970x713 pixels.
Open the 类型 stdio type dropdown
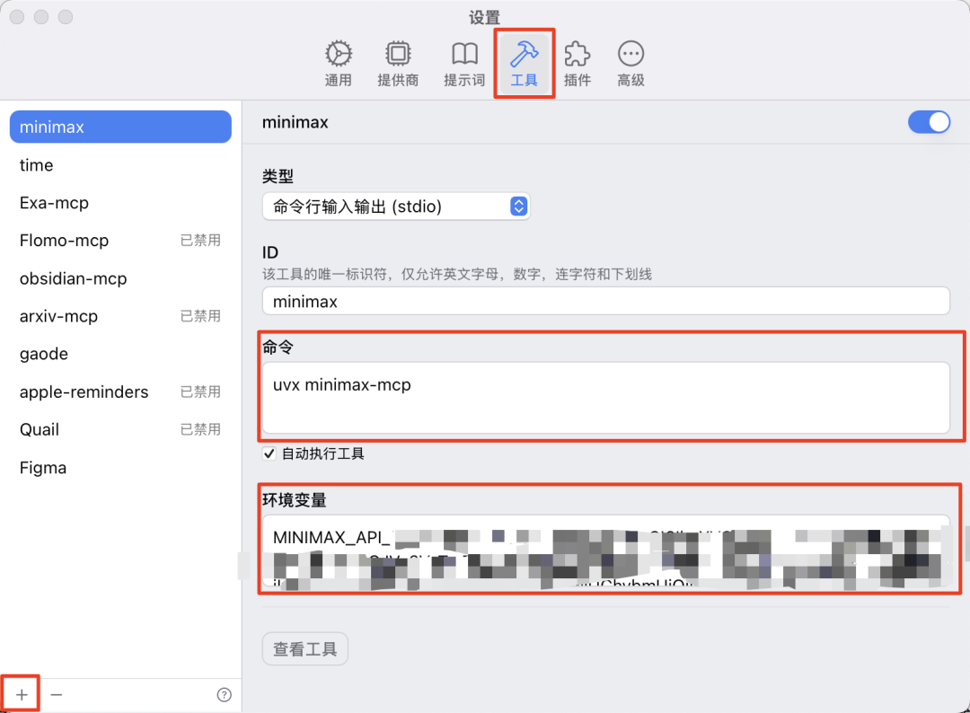click(x=396, y=206)
